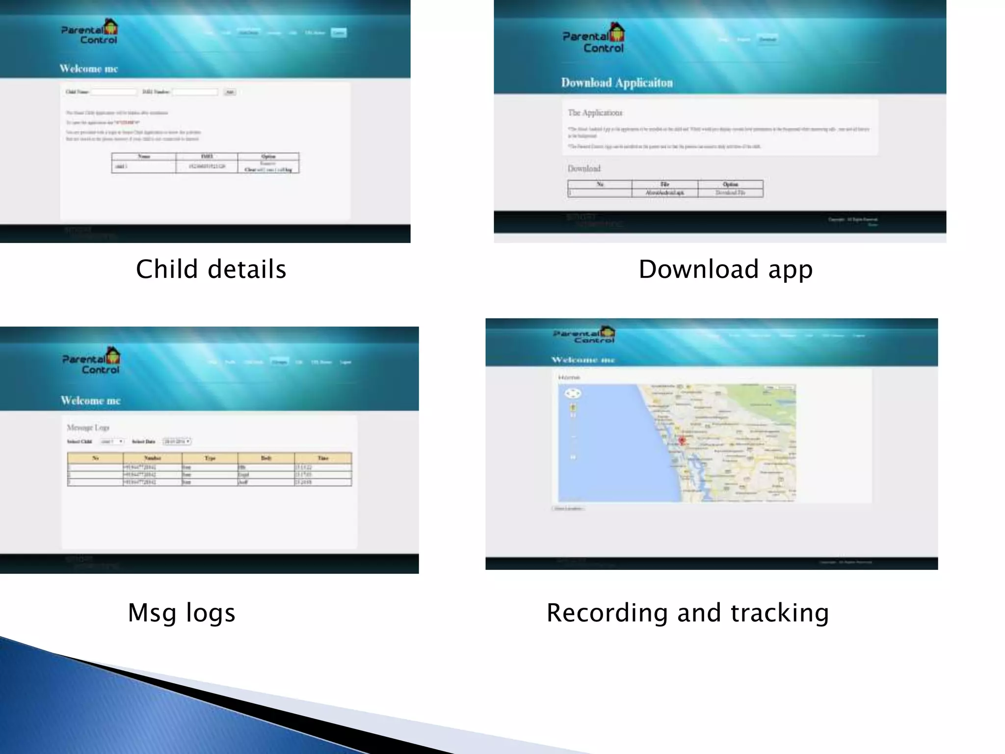Click the Download File link in the table
Viewport: 1005px width, 754px height.
[730, 192]
